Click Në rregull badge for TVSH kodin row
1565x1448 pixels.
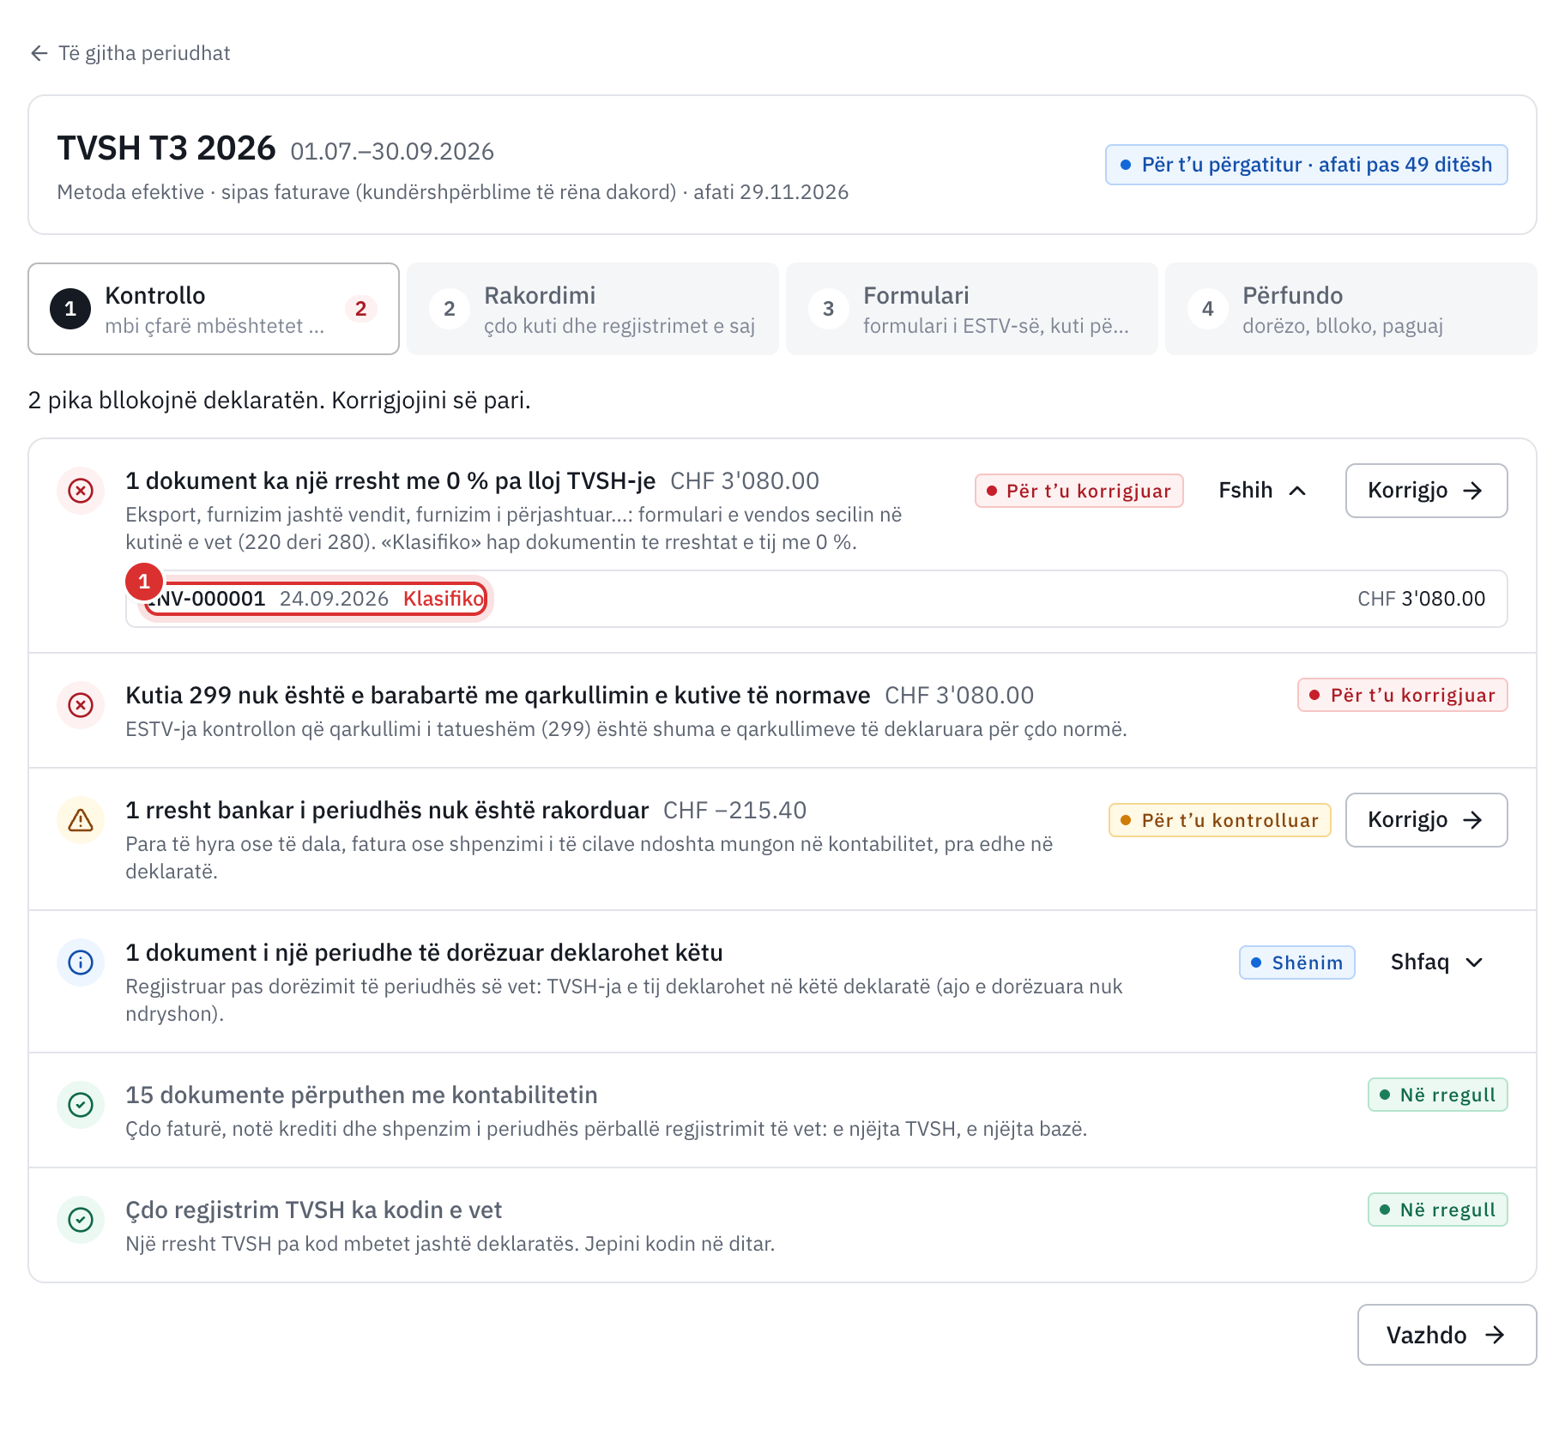point(1437,1210)
